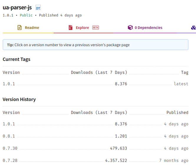Click the purple Dependencies cube icon
Screen dimensions: 196x167
tap(130, 28)
